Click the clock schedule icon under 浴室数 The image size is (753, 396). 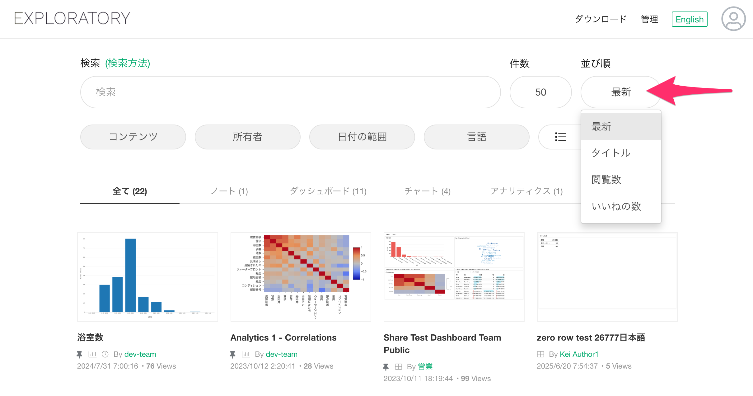[105, 354]
